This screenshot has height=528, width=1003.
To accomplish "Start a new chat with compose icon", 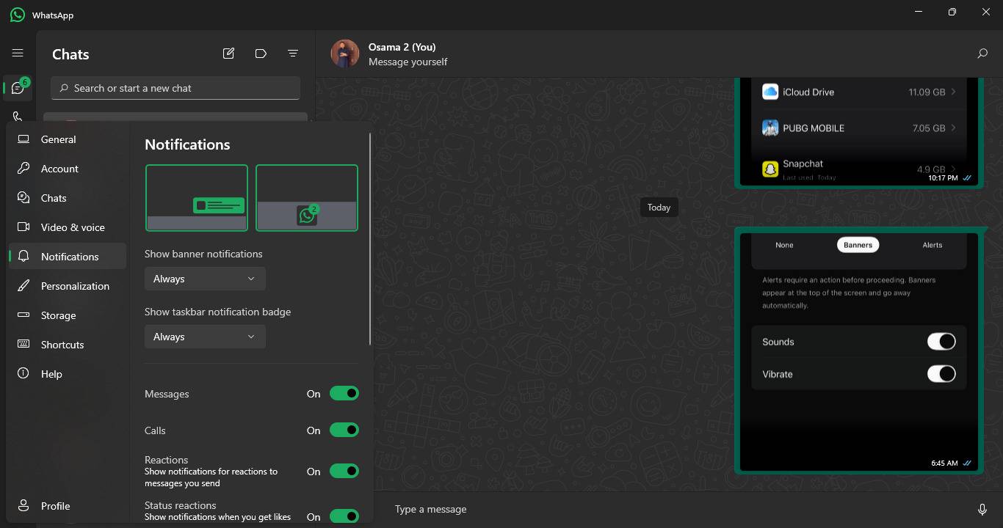I will (x=228, y=54).
